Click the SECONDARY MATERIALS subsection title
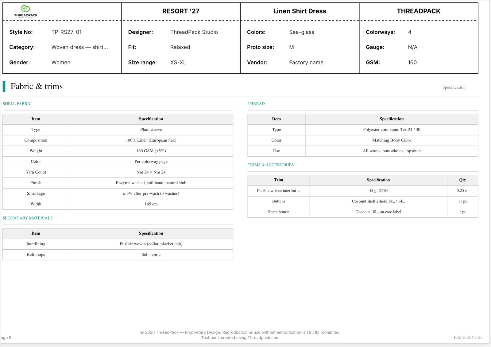 (28, 218)
